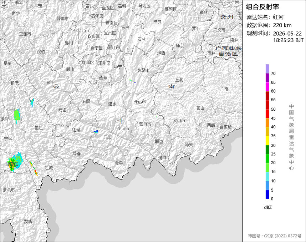Click the green echo patch near 景谷
The image size is (306, 242).
point(17,116)
